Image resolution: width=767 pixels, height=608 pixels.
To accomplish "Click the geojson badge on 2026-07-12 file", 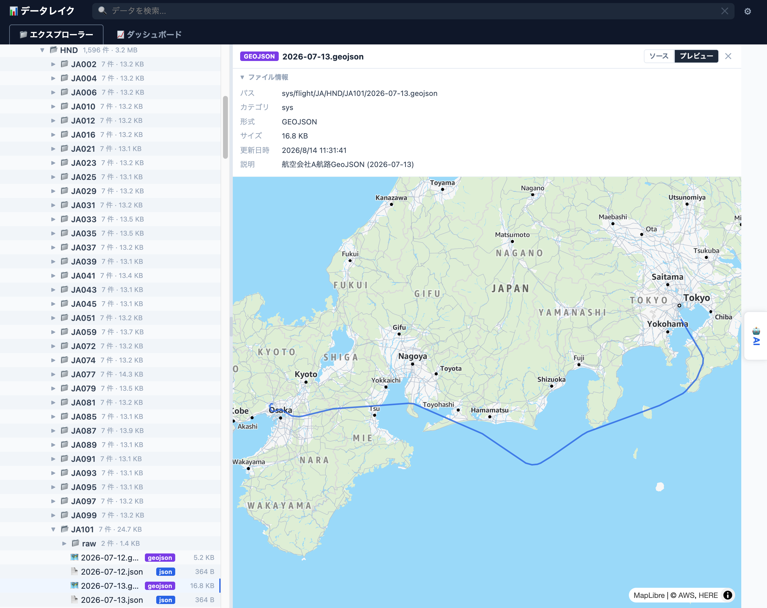I will pyautogui.click(x=160, y=557).
